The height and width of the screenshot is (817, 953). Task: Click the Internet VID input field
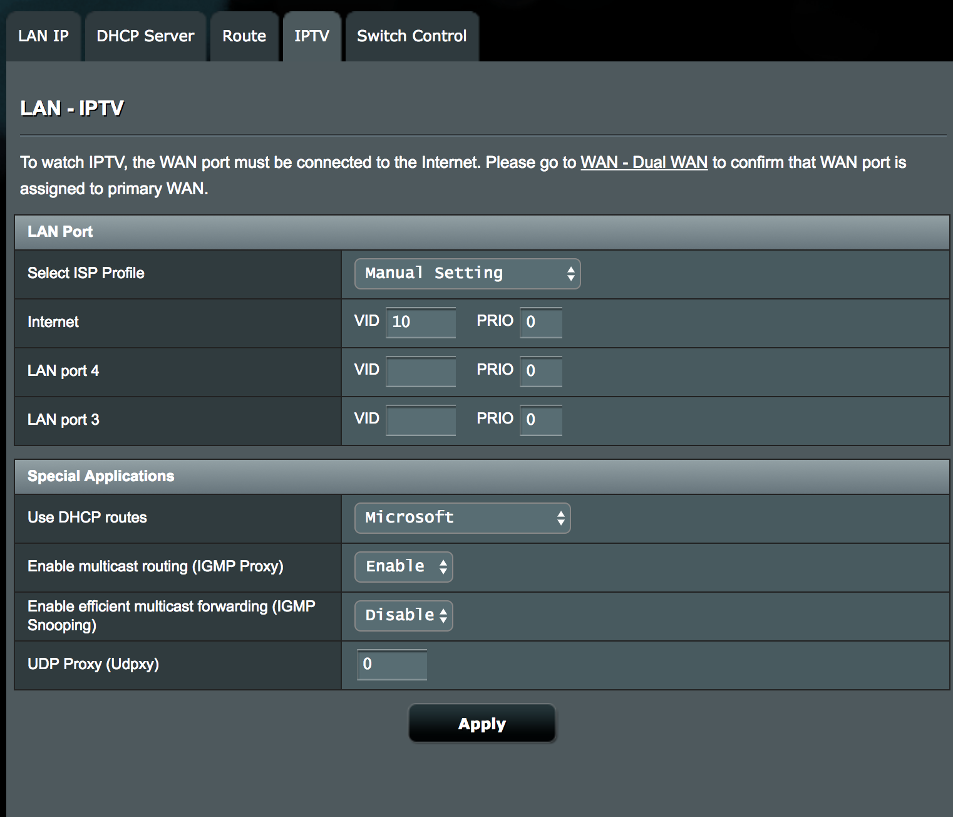coord(421,322)
